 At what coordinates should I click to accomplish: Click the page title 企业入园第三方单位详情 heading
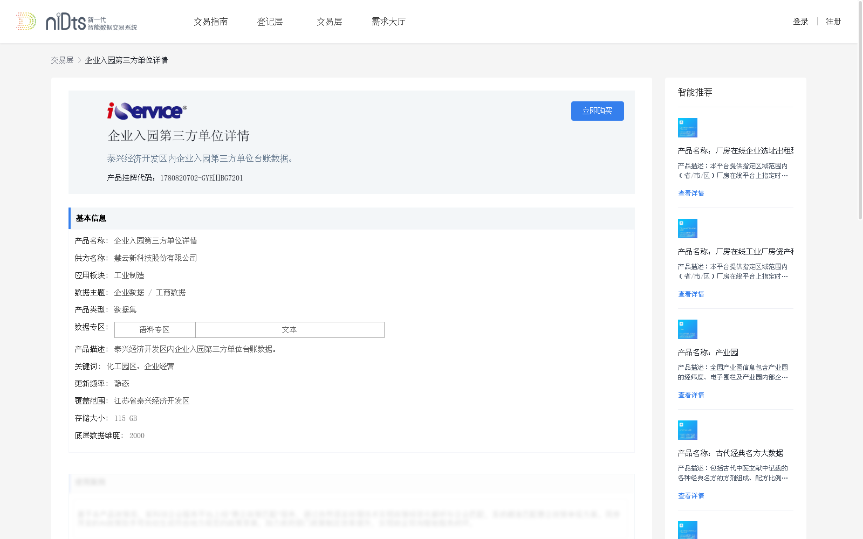point(179,136)
